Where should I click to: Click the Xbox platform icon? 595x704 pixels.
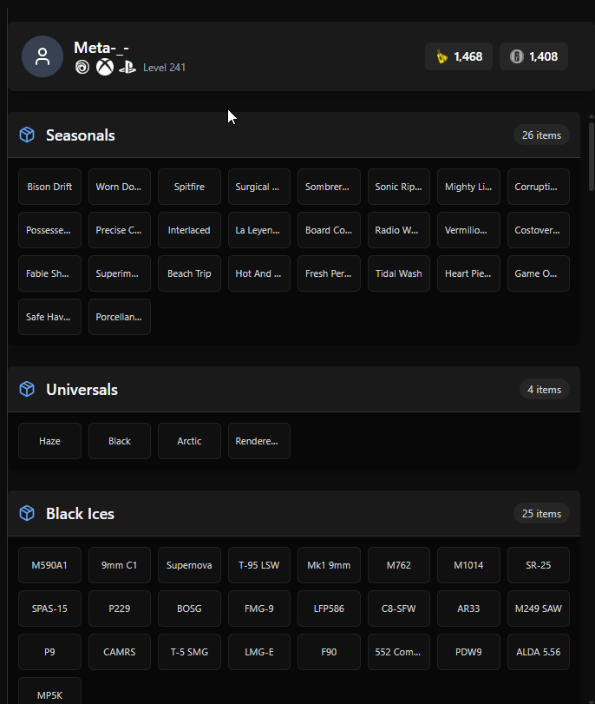105,68
